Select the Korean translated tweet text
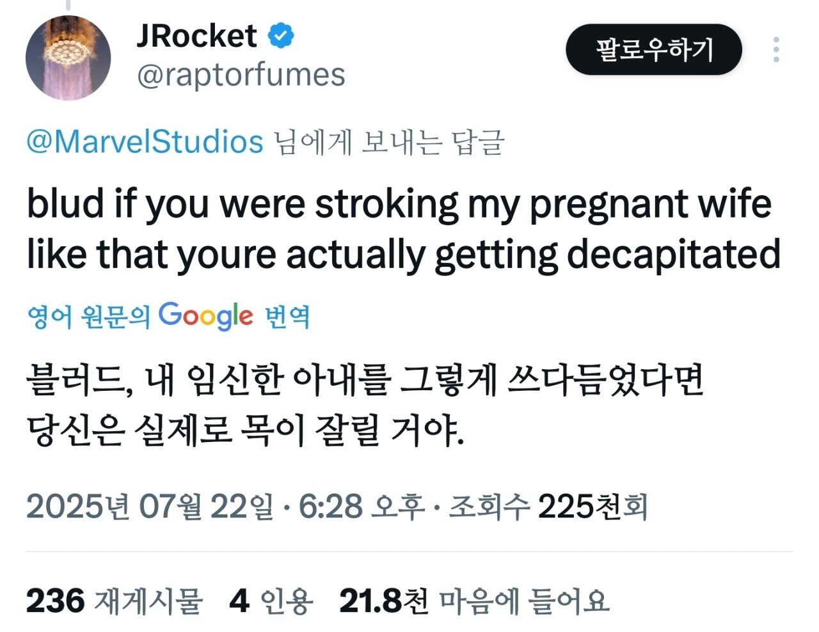This screenshot has height=632, width=819. click(x=365, y=407)
